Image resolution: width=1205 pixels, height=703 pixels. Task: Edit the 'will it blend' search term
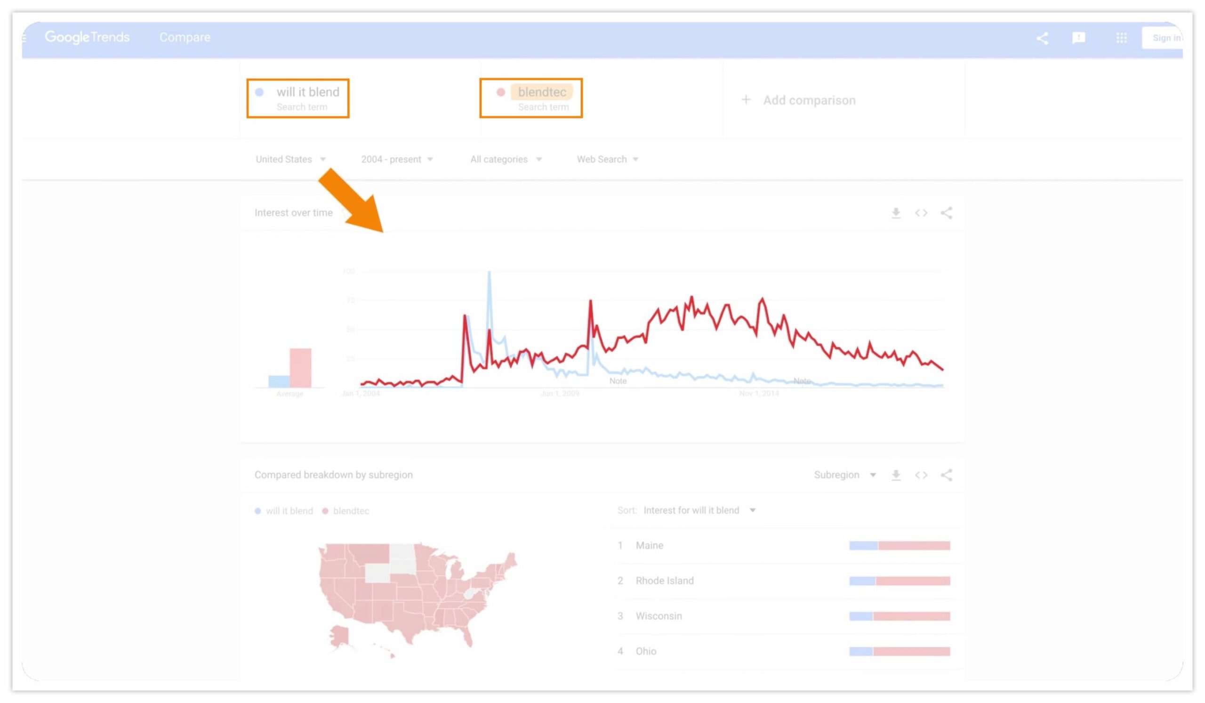307,92
